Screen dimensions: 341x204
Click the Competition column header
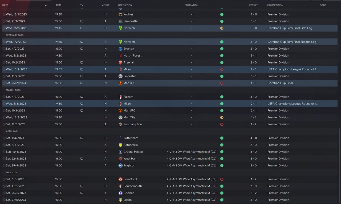pos(275,5)
